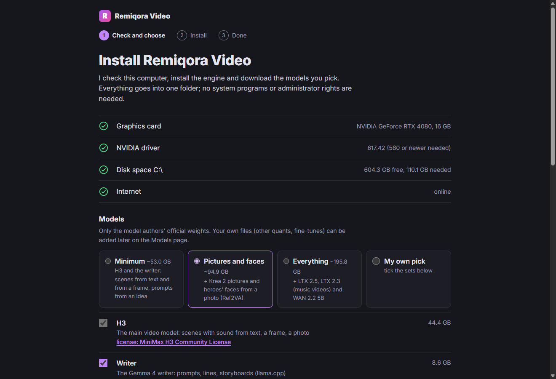The width and height of the screenshot is (556, 379).
Task: Click the scrollbar up arrow
Action: click(x=553, y=3)
